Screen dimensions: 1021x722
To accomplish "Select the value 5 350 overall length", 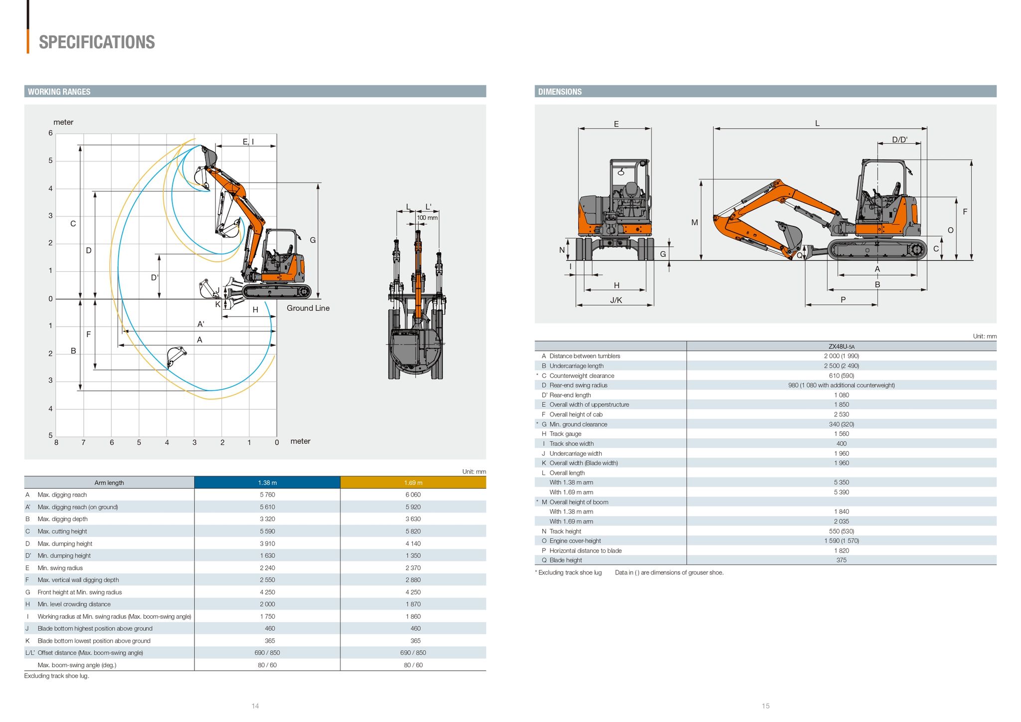I will click(x=842, y=483).
